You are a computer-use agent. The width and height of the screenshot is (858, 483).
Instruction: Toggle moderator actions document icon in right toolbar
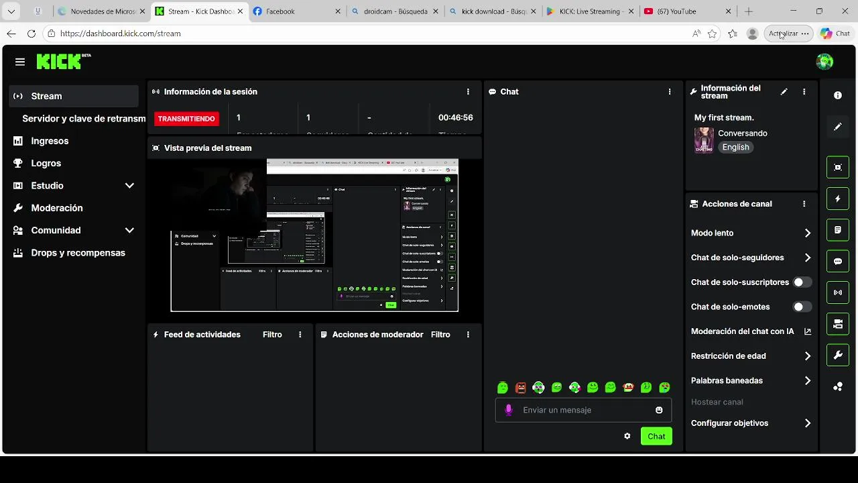pyautogui.click(x=838, y=230)
